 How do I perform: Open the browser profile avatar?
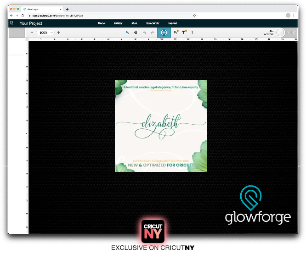click(288, 16)
